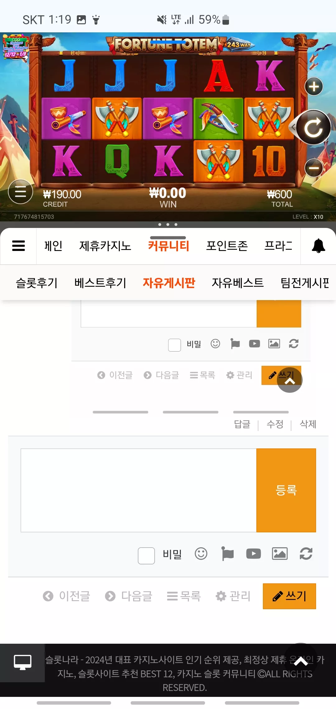The height and width of the screenshot is (709, 336).
Task: Click 답글 reply link
Action: click(242, 424)
